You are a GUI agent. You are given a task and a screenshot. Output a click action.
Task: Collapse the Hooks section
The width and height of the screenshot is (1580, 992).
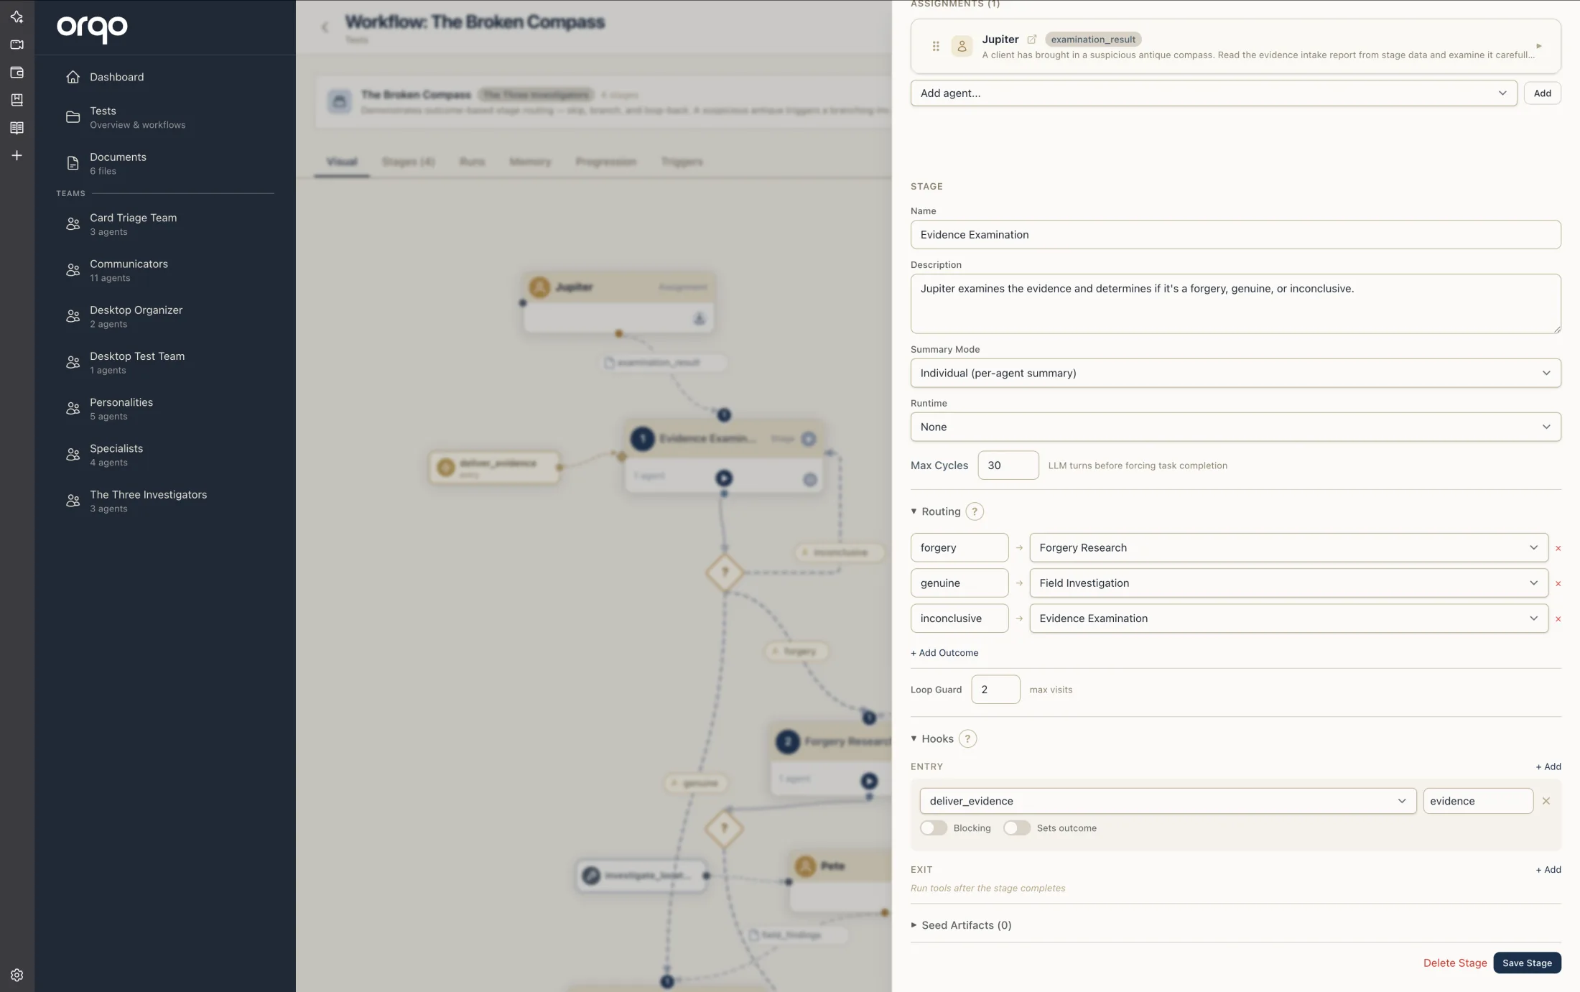[x=932, y=738]
